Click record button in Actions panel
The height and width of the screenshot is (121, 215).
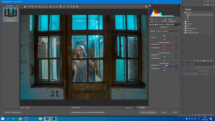198,61
